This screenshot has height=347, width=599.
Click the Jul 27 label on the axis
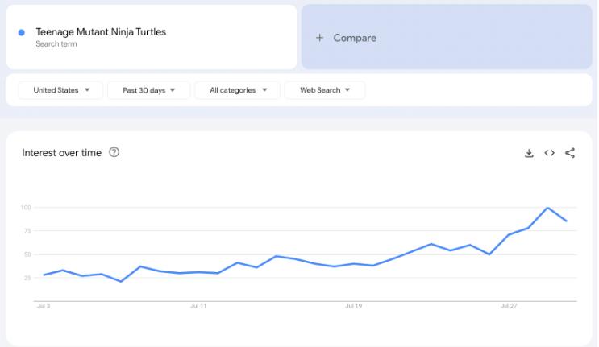pos(509,306)
